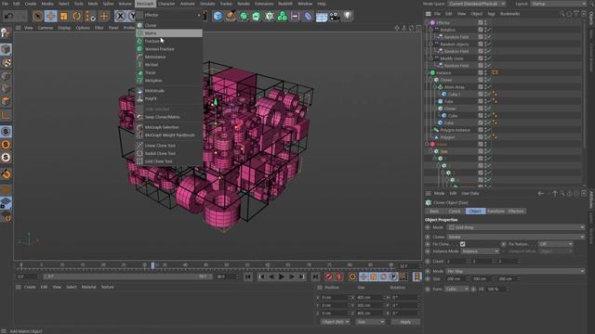This screenshot has height=334, width=595.
Task: Open the spline pen tool icon
Action: [231, 16]
